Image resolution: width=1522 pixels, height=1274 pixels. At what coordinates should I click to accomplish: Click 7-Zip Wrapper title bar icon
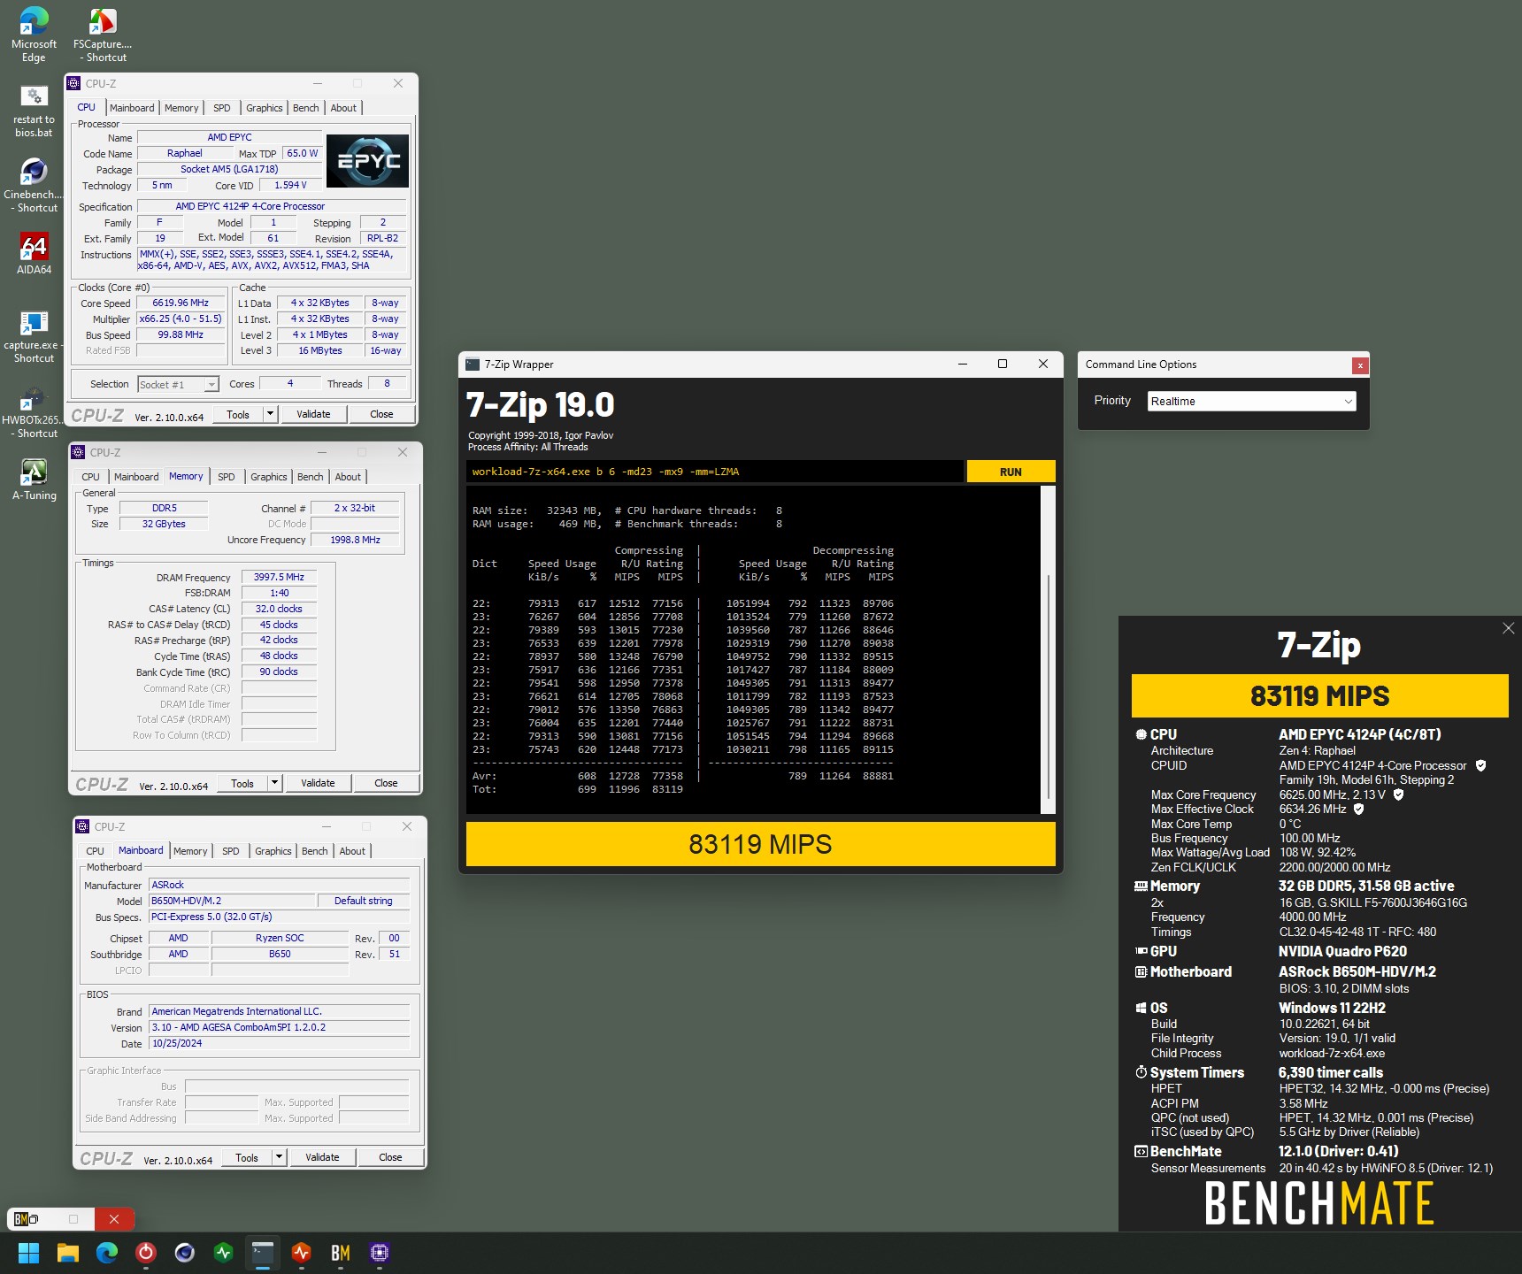click(473, 365)
